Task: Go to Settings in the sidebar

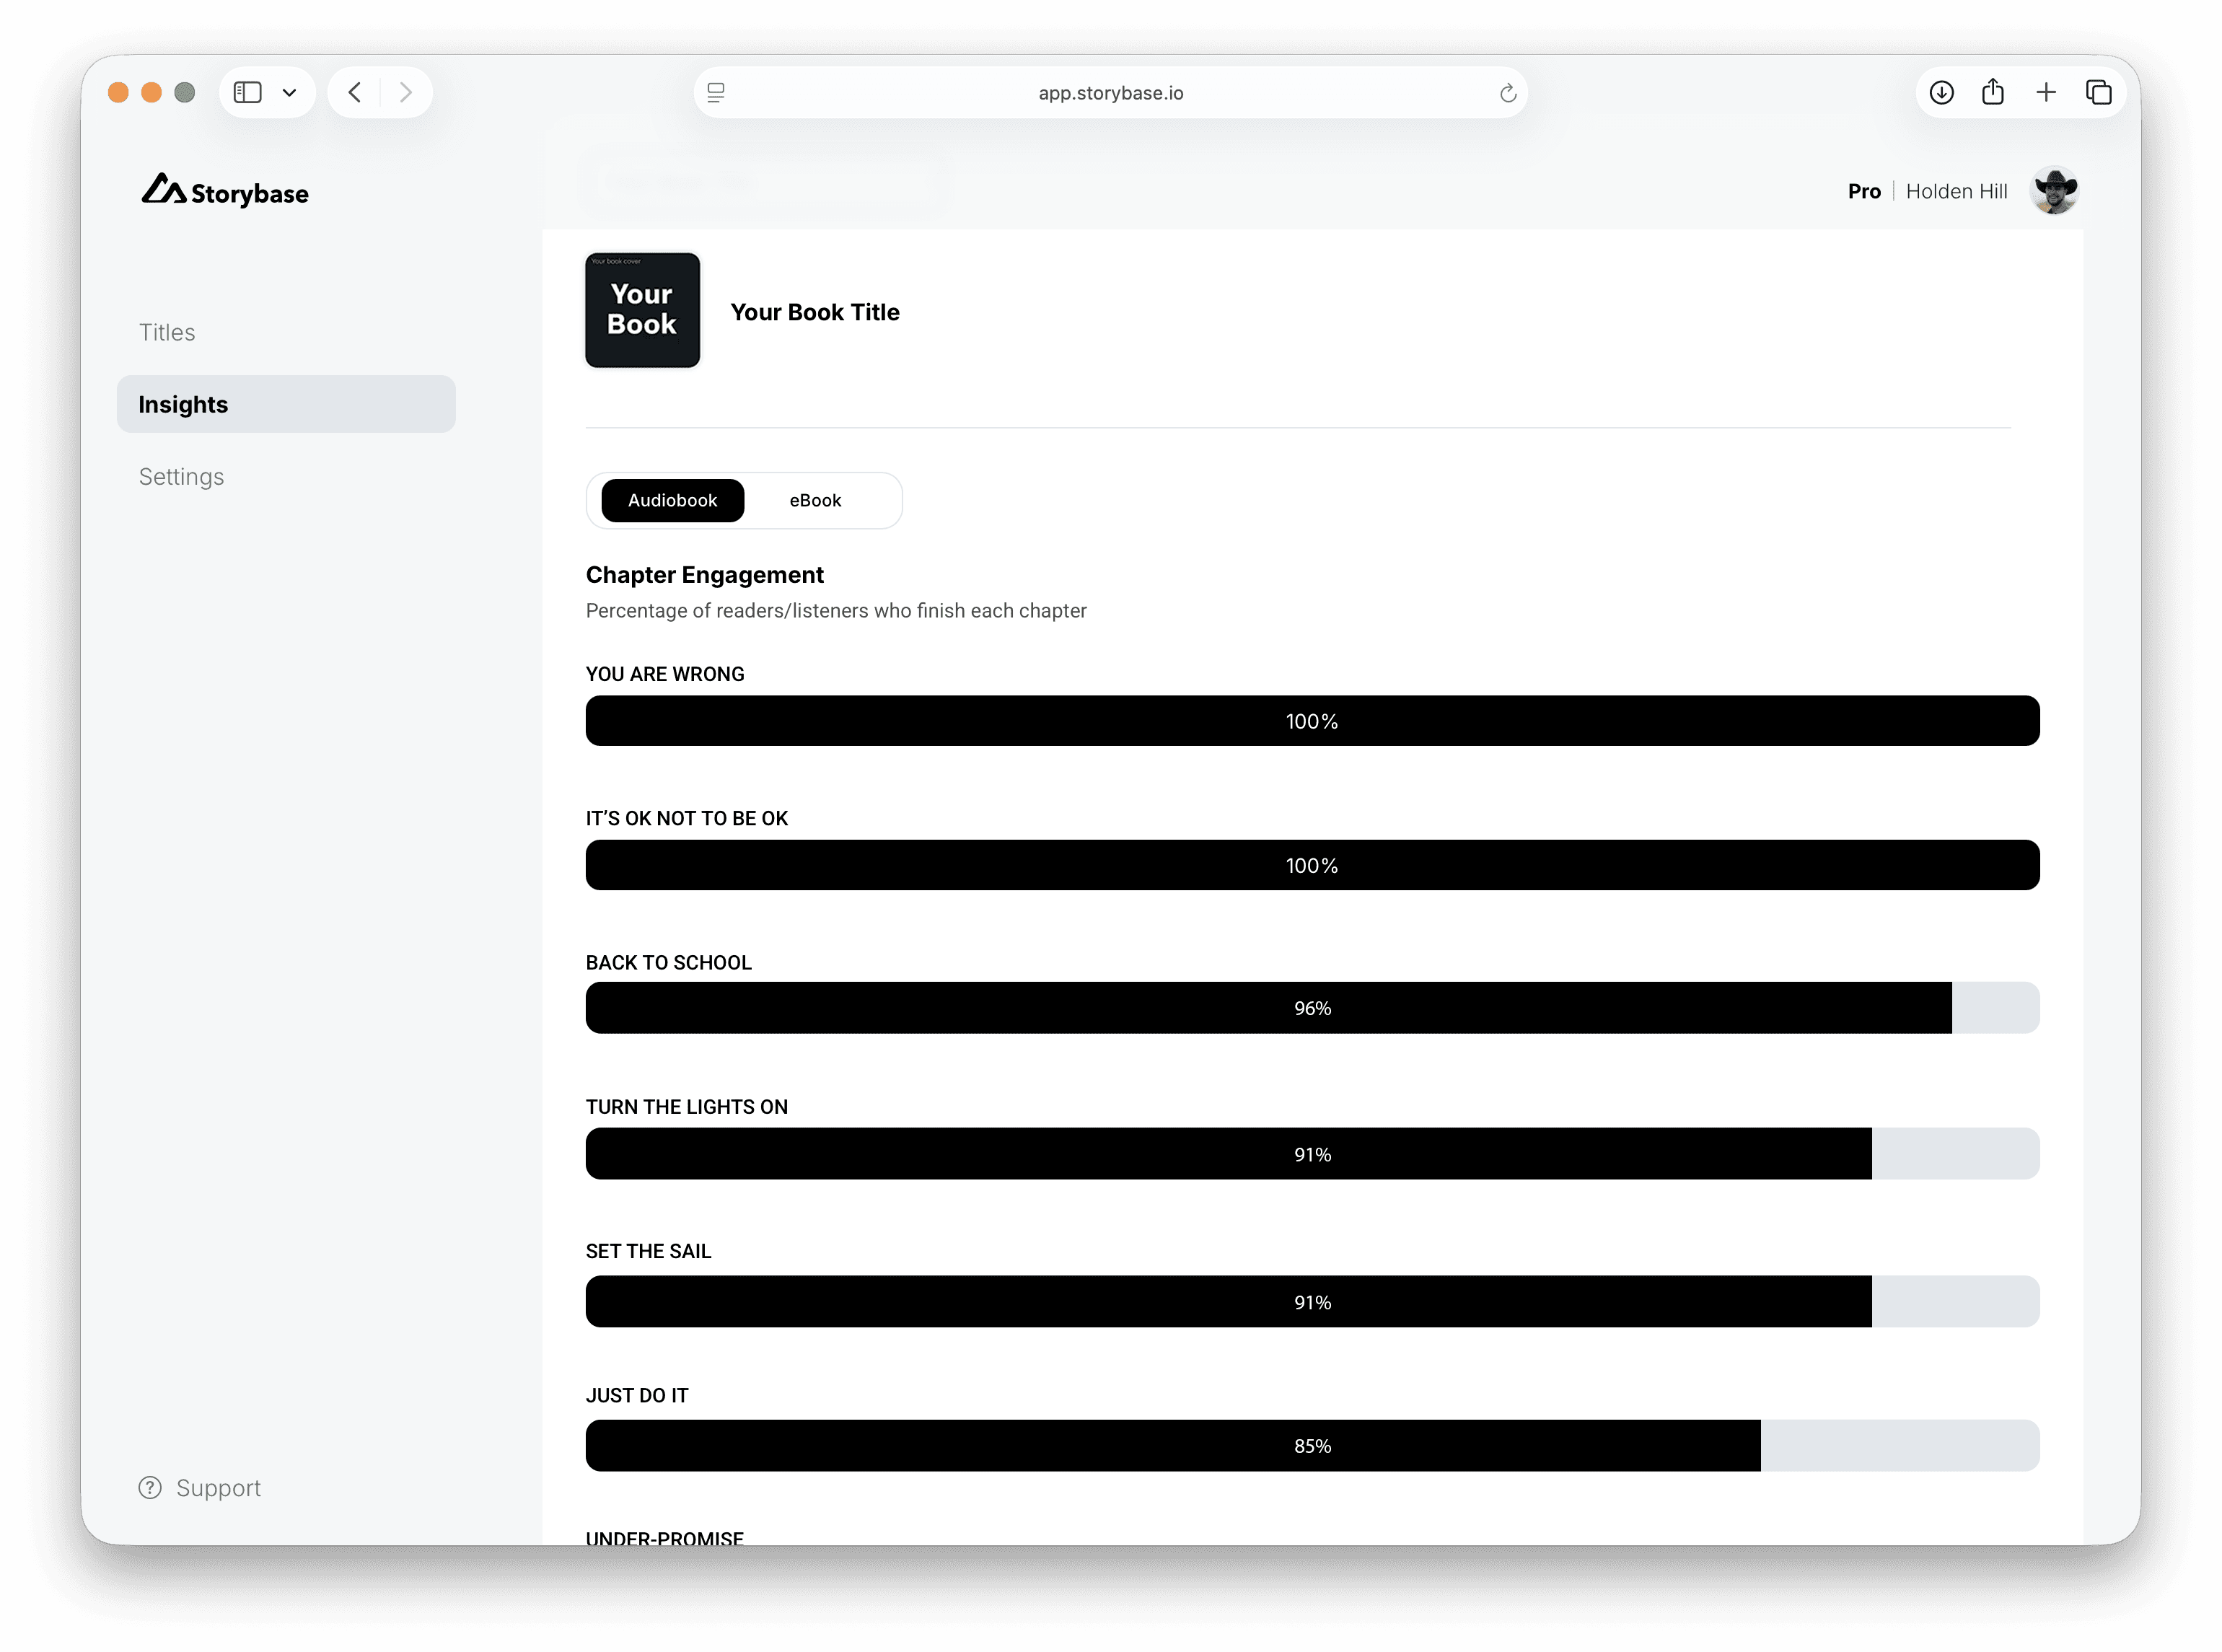Action: click(181, 476)
